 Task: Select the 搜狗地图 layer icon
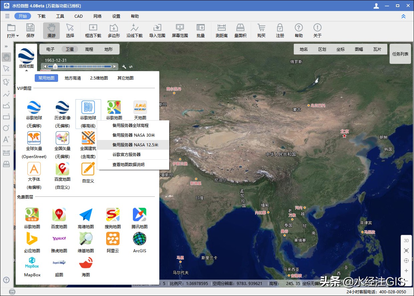(x=113, y=214)
